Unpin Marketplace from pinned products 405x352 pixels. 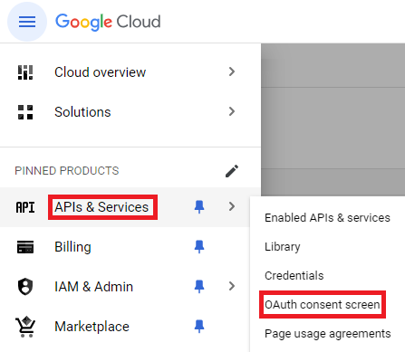(x=199, y=327)
